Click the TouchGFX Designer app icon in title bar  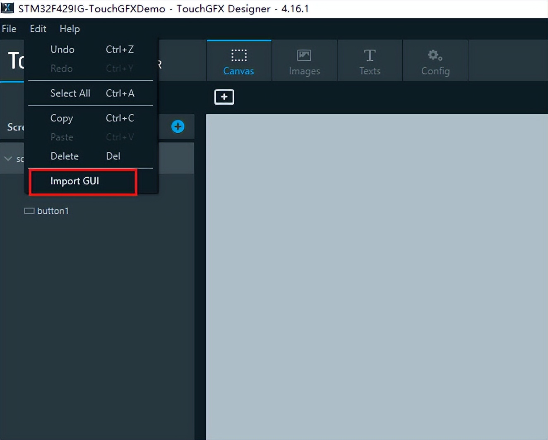click(7, 8)
